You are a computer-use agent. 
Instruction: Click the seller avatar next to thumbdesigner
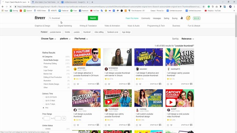(x=106, y=110)
